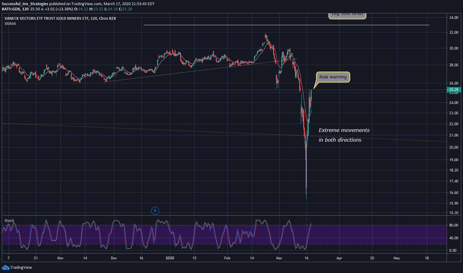Click the TradingView cloud logo icon

pos(5,268)
